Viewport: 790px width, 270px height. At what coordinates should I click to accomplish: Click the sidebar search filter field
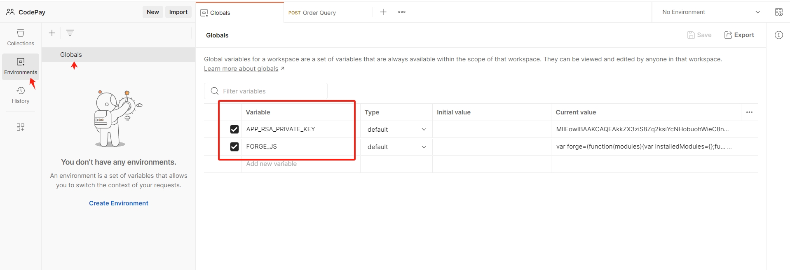(126, 33)
